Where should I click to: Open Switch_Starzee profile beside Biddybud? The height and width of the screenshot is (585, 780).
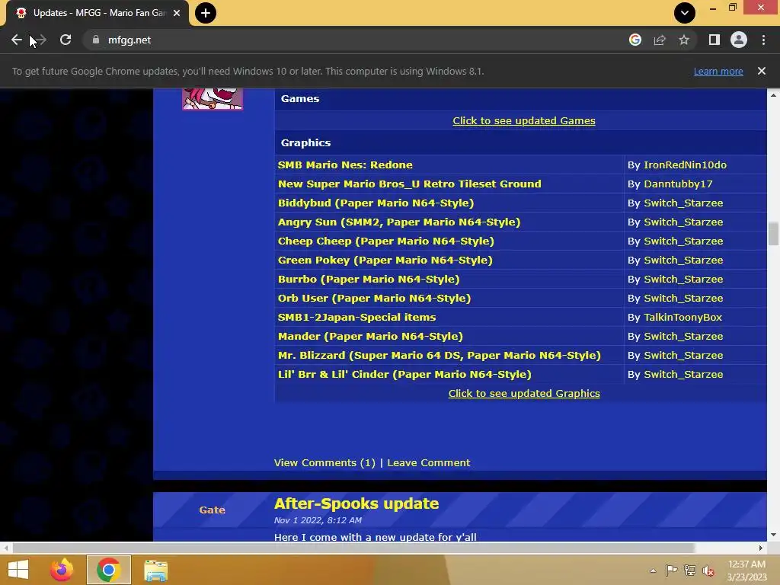point(683,203)
